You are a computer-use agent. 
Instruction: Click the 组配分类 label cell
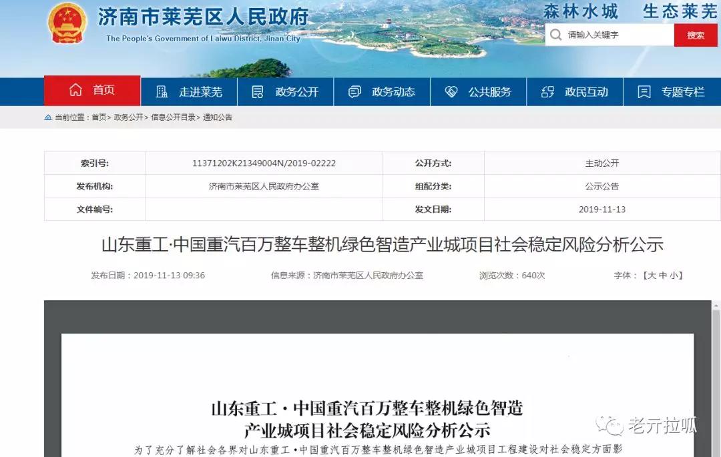[433, 186]
